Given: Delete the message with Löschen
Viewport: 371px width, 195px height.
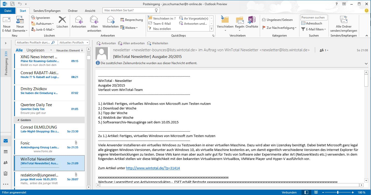Looking at the screenshot, I should click(62, 22).
